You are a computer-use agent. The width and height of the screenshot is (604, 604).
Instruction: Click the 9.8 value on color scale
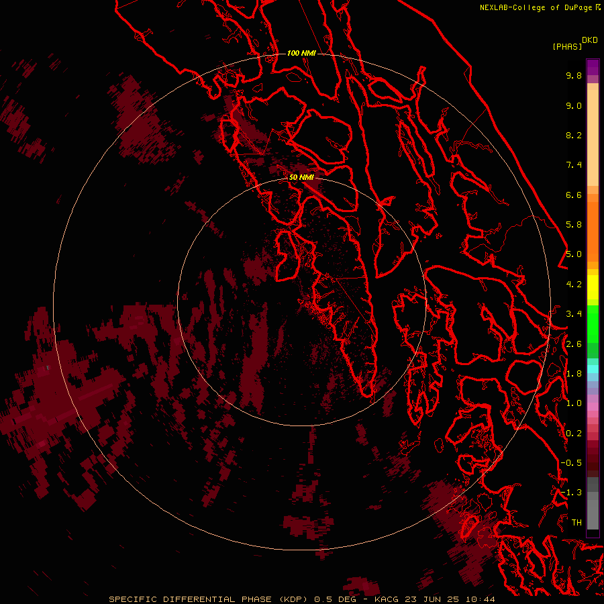click(574, 75)
